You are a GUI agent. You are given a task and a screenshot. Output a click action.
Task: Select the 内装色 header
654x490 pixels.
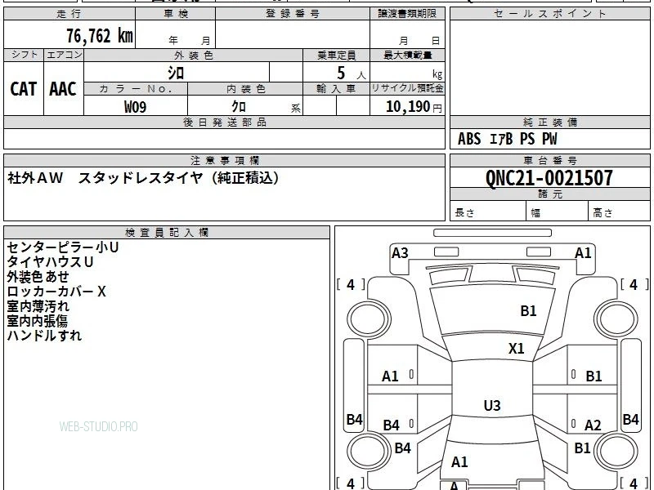tap(245, 89)
